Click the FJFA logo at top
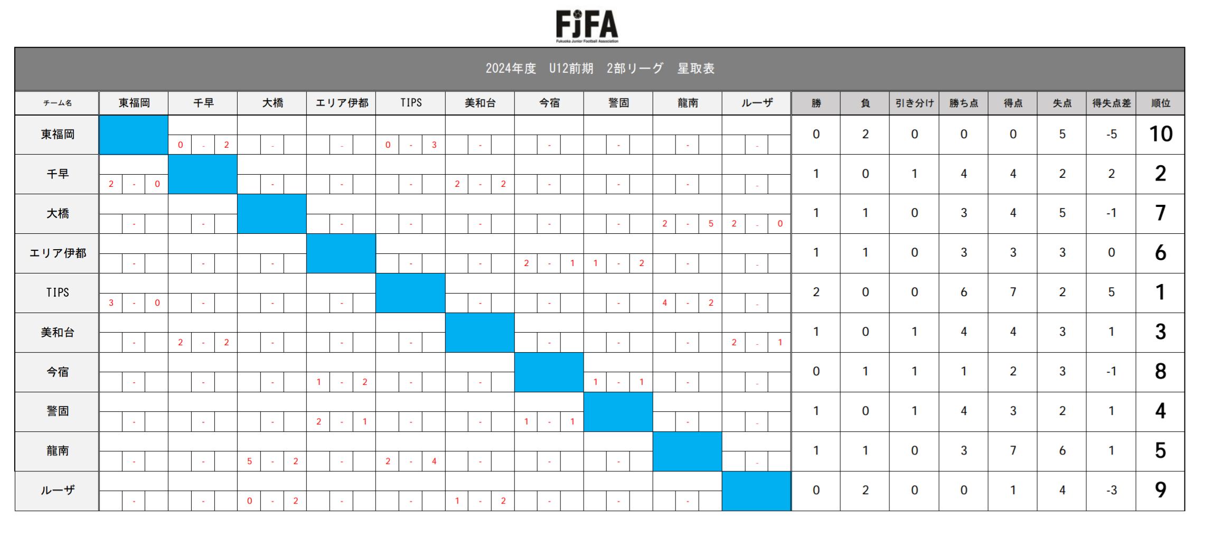This screenshot has width=1212, height=539. [587, 26]
